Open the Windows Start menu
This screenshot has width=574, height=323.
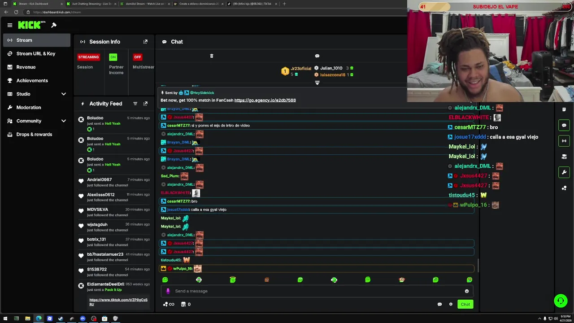point(5,319)
